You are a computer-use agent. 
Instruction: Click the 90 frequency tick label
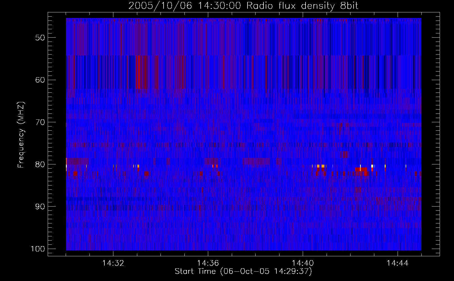click(x=40, y=207)
